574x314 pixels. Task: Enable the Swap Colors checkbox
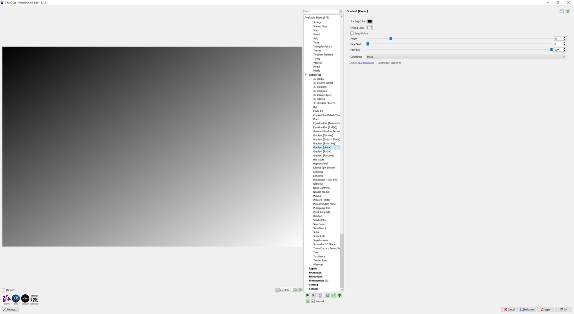[352, 33]
